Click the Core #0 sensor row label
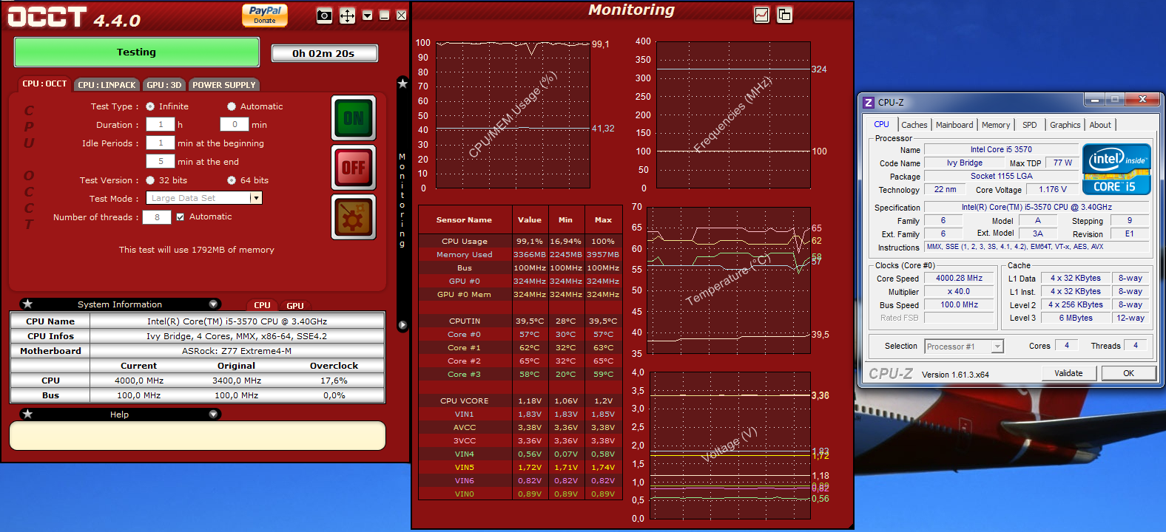The width and height of the screenshot is (1166, 532). pos(465,335)
